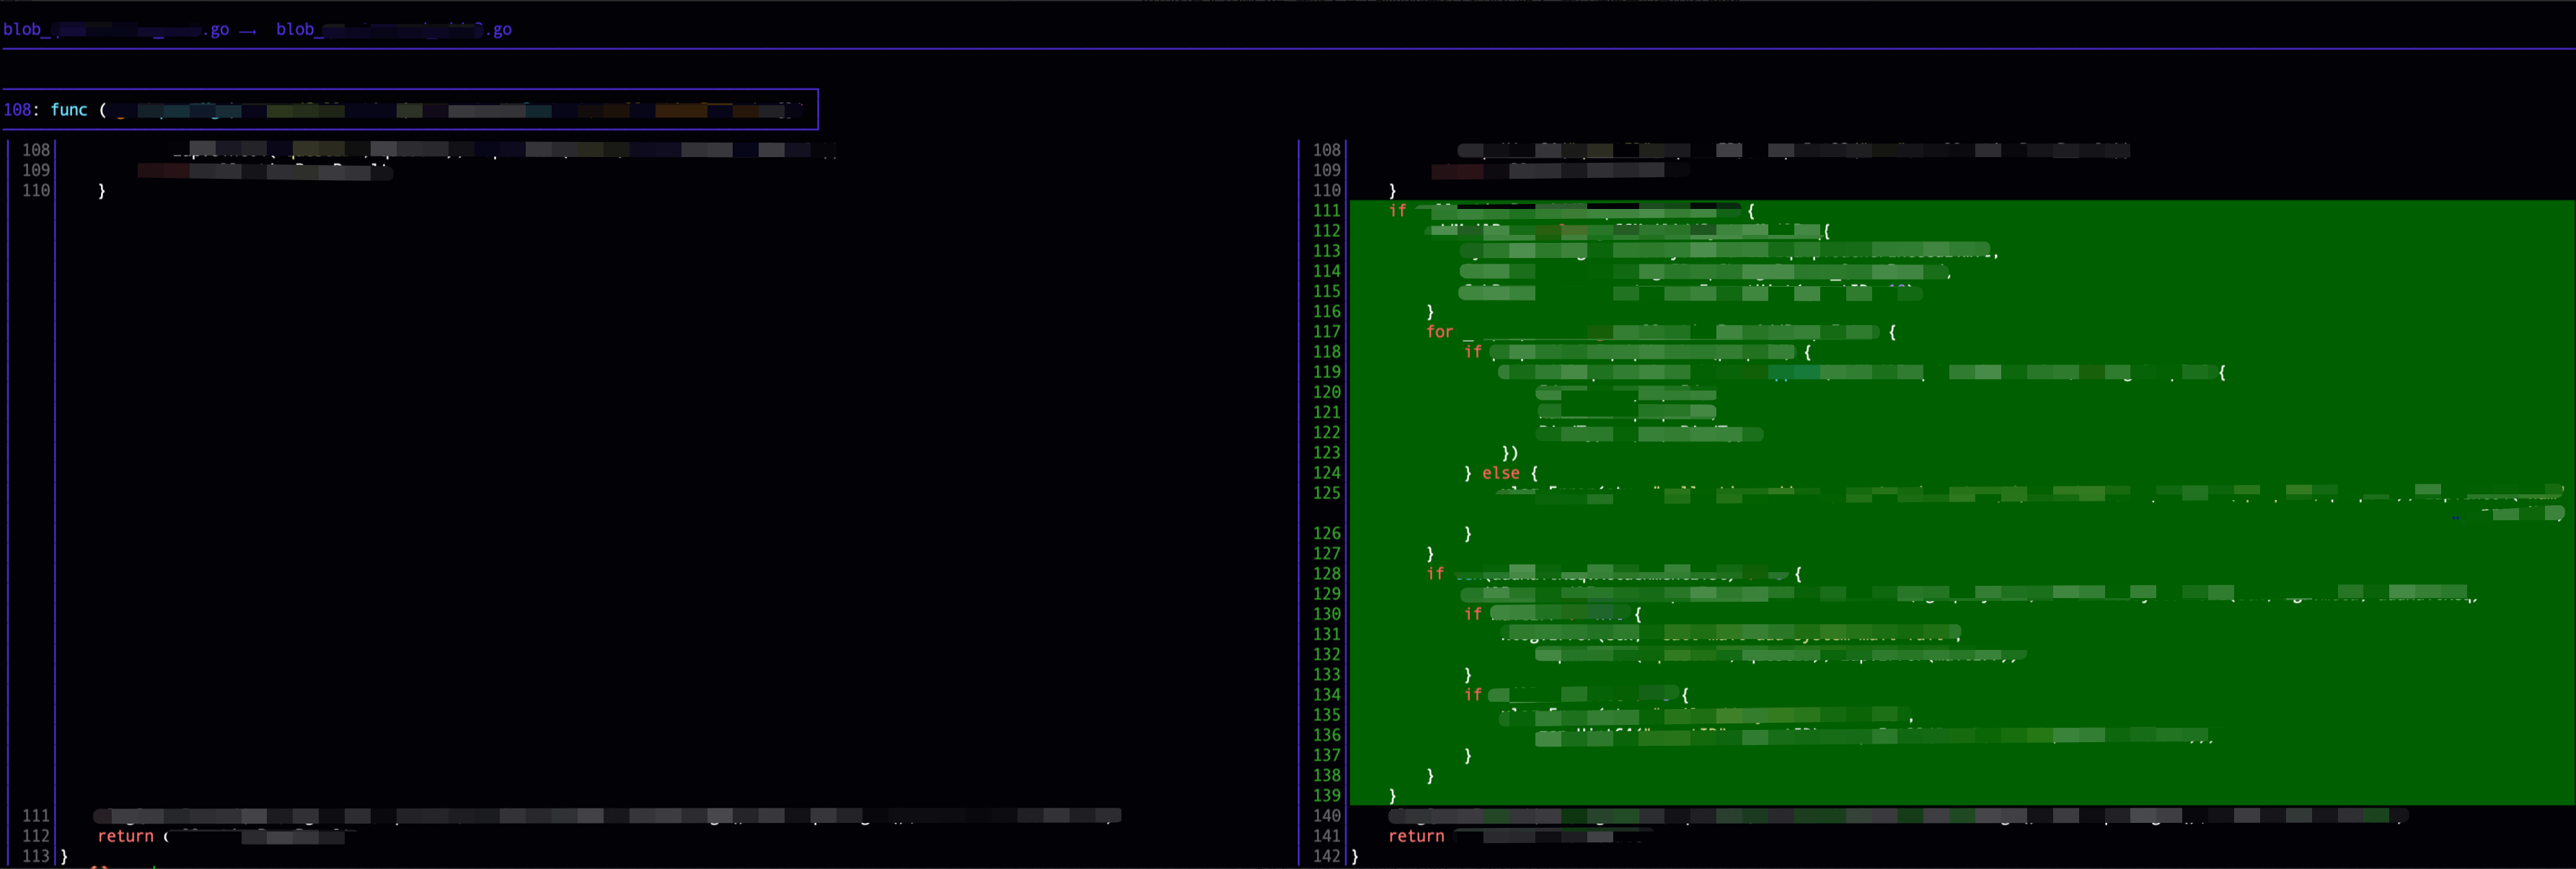Click line number 142 in right pane
The height and width of the screenshot is (869, 2576).
coord(1326,857)
